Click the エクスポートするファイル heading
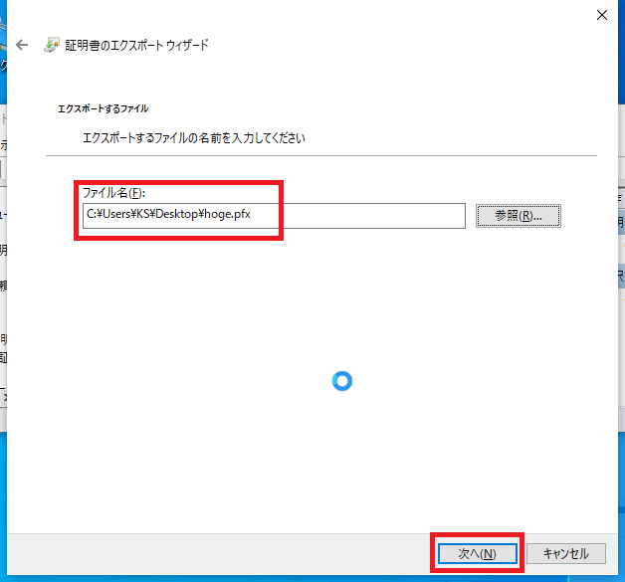 [103, 108]
